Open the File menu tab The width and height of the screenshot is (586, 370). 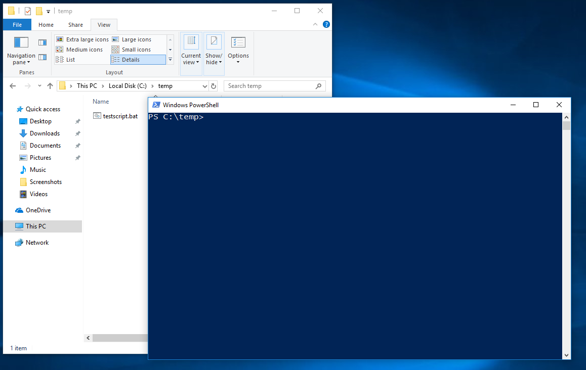[x=17, y=25]
